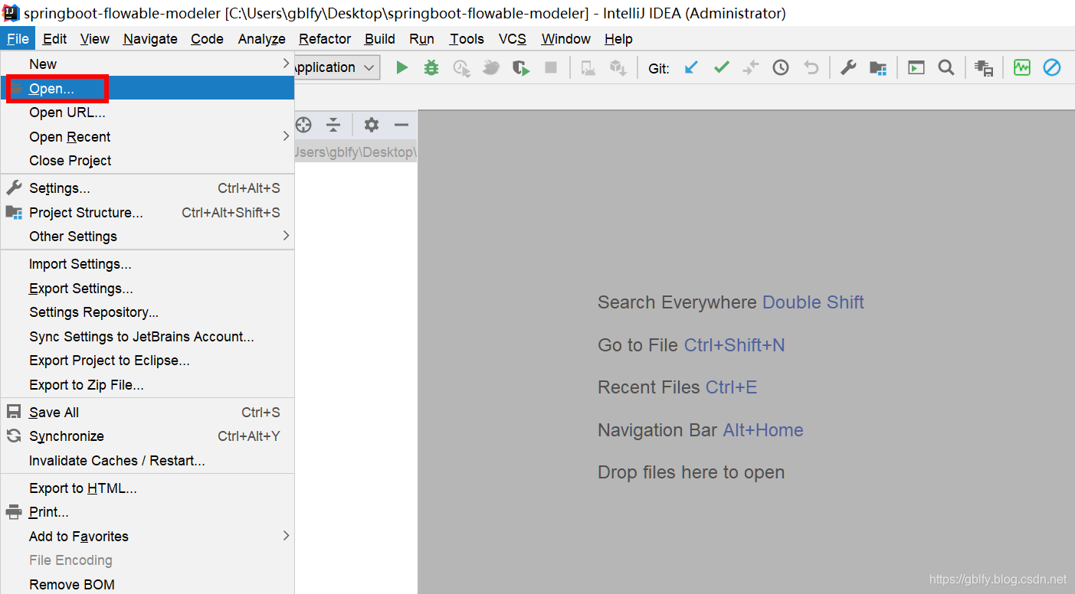The image size is (1075, 594).
Task: Select Export Settings...
Action: 148,289
